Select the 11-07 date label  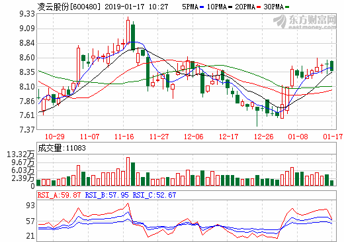[89, 137]
